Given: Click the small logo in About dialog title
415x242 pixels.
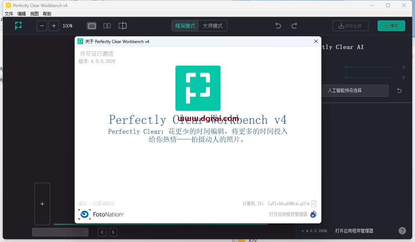Looking at the screenshot, I should [x=80, y=41].
